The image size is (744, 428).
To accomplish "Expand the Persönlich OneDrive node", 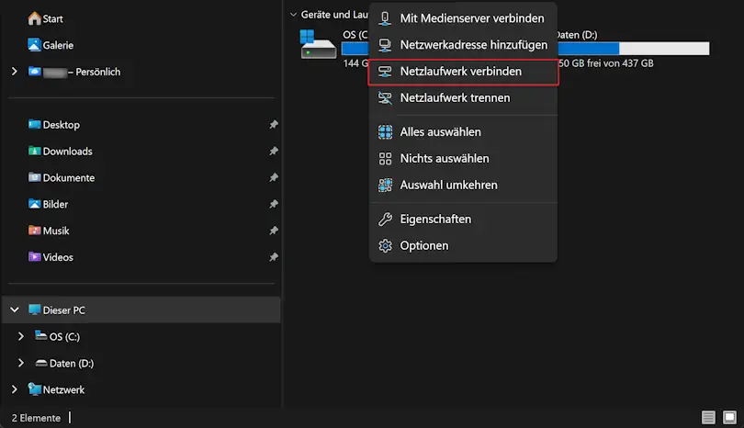I will 14,72.
